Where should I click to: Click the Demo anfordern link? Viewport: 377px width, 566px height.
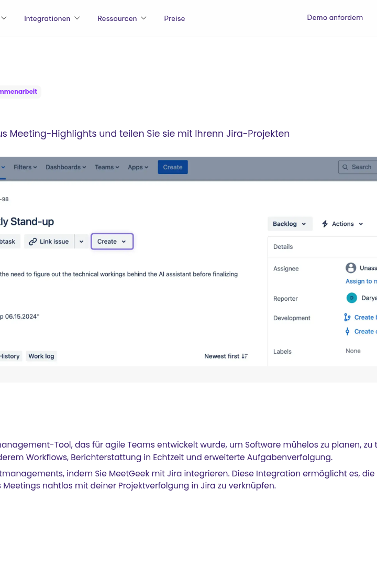(335, 17)
